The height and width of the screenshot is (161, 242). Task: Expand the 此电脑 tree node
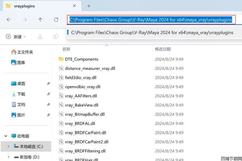pos(5,136)
